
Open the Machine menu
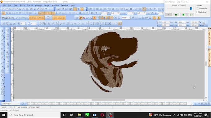[55, 5]
